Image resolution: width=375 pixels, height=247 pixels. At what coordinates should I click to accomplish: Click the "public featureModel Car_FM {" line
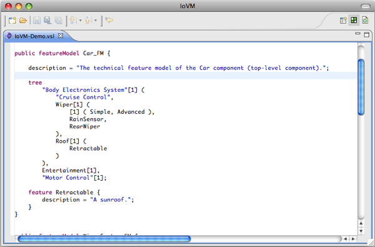coord(62,53)
